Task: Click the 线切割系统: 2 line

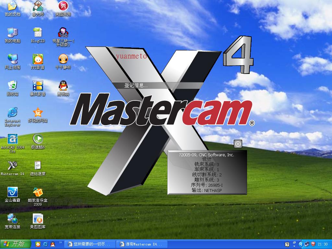Action: click(x=207, y=175)
